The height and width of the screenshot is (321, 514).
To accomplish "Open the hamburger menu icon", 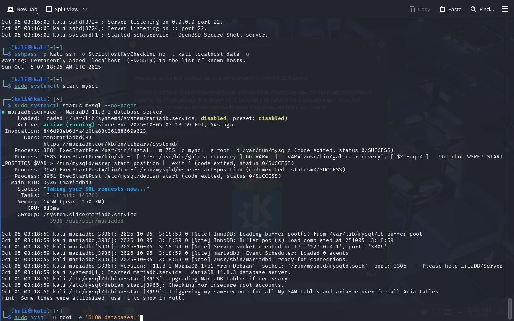I will click(505, 9).
